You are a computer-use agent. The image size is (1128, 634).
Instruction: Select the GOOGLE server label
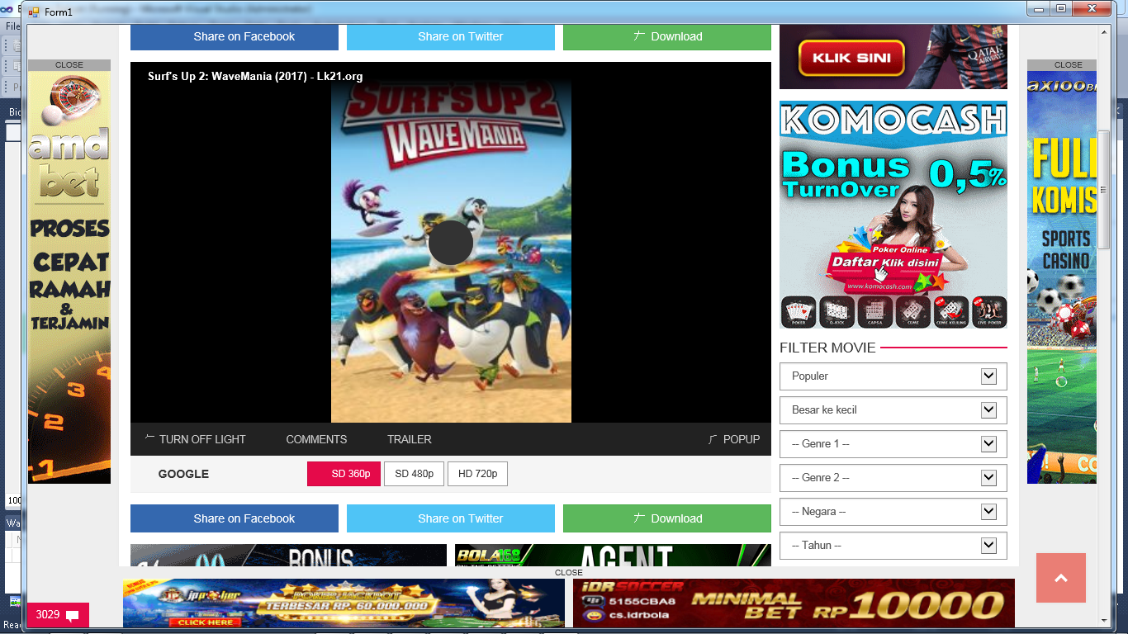click(183, 474)
